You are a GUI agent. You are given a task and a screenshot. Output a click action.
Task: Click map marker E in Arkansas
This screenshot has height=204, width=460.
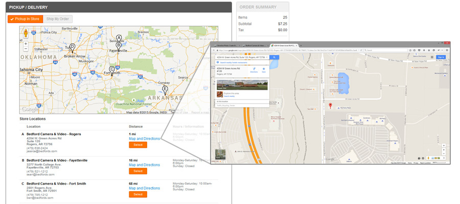(x=165, y=90)
